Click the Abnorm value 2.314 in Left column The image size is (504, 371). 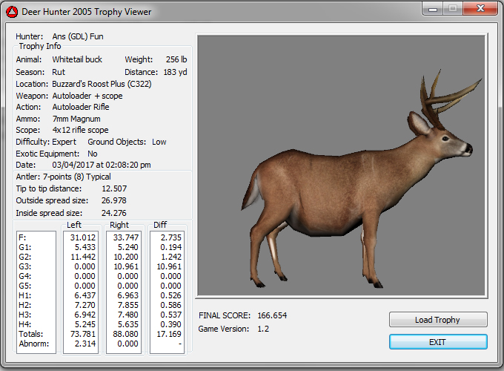pyautogui.click(x=82, y=344)
